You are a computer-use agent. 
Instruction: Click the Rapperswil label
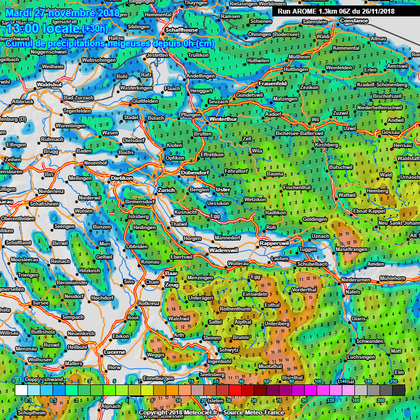coord(275,243)
